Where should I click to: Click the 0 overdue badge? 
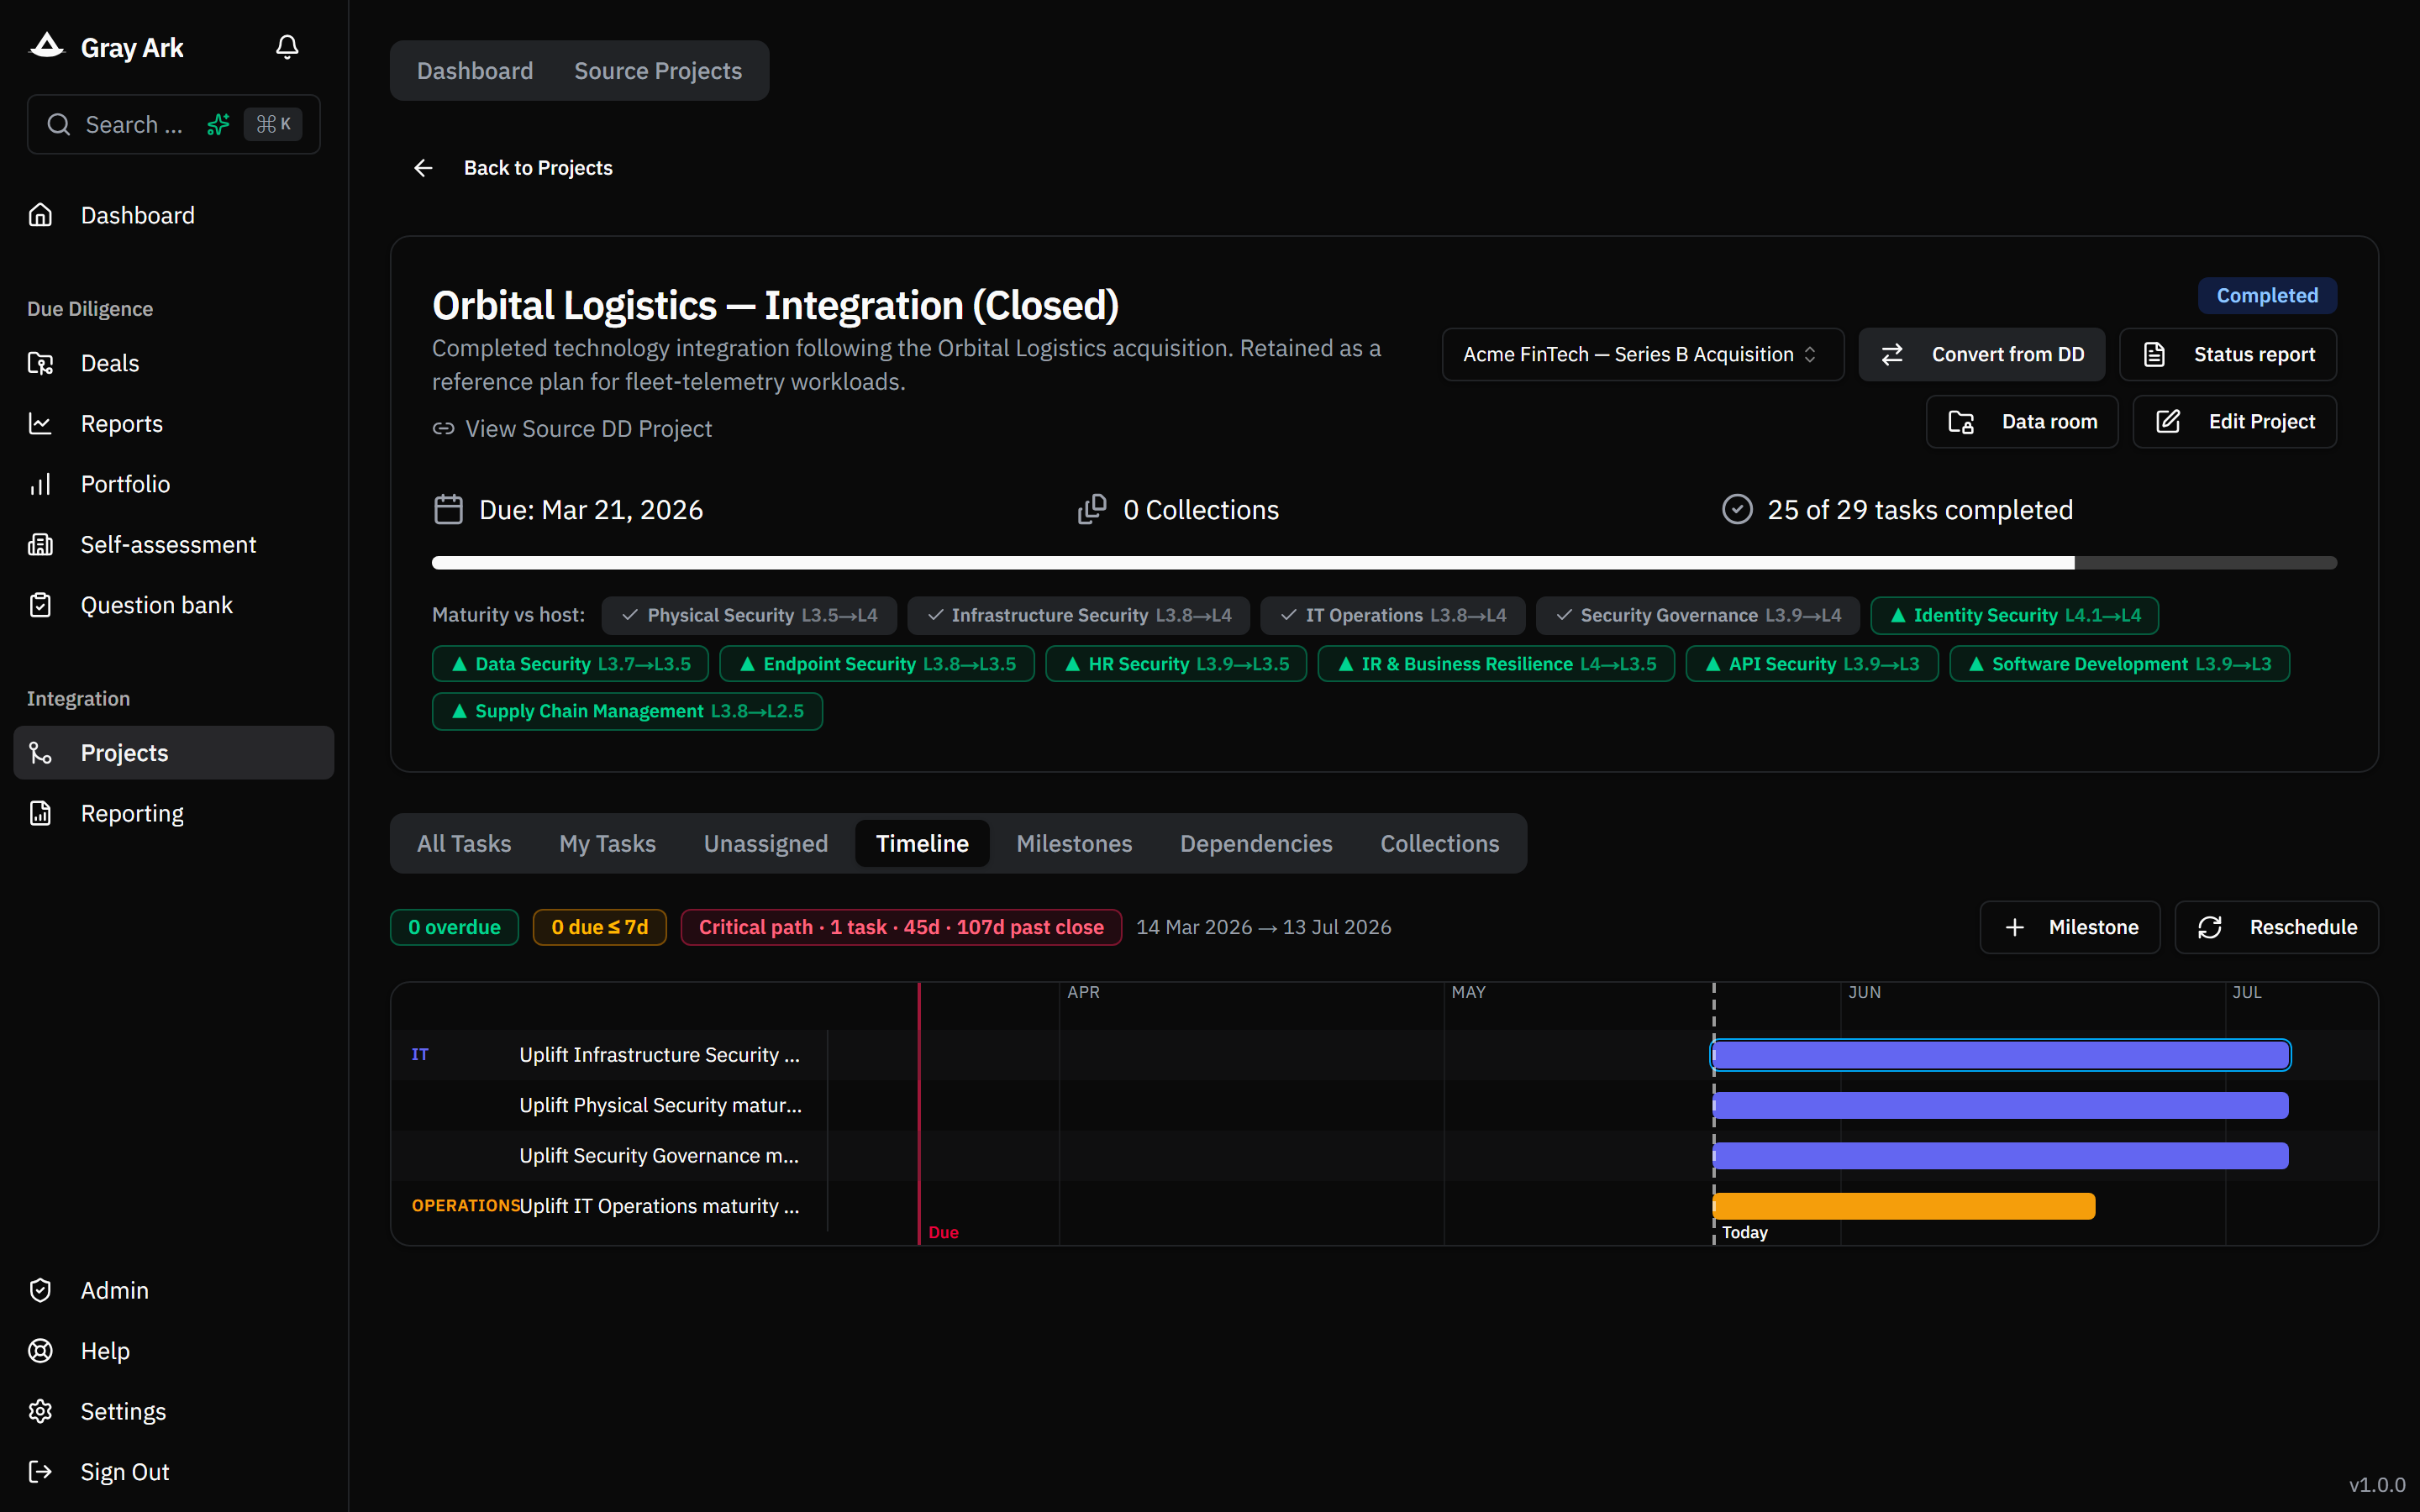point(454,927)
